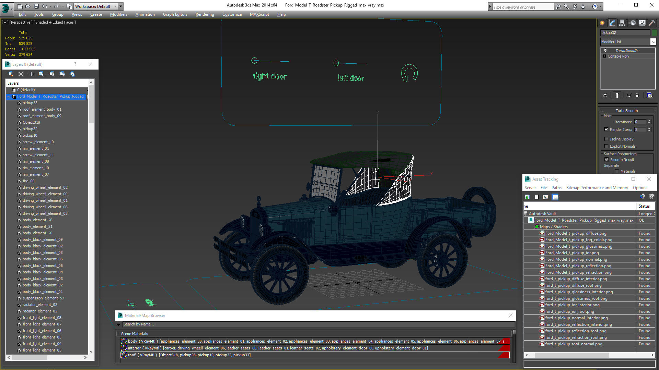Click the New Scene icon in quick access toolbar

pos(20,6)
